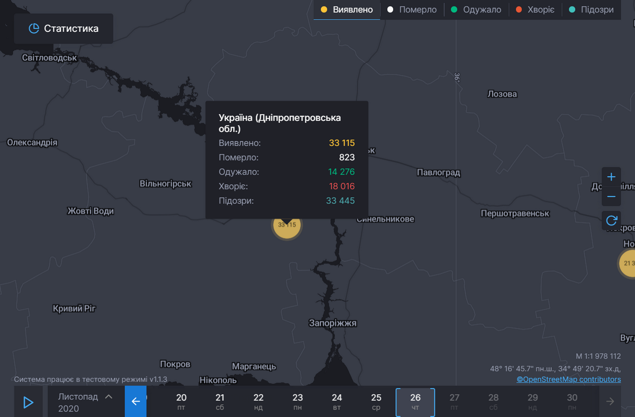635x417 pixels.
Task: Switch to the Виявлено tab
Action: pos(347,10)
